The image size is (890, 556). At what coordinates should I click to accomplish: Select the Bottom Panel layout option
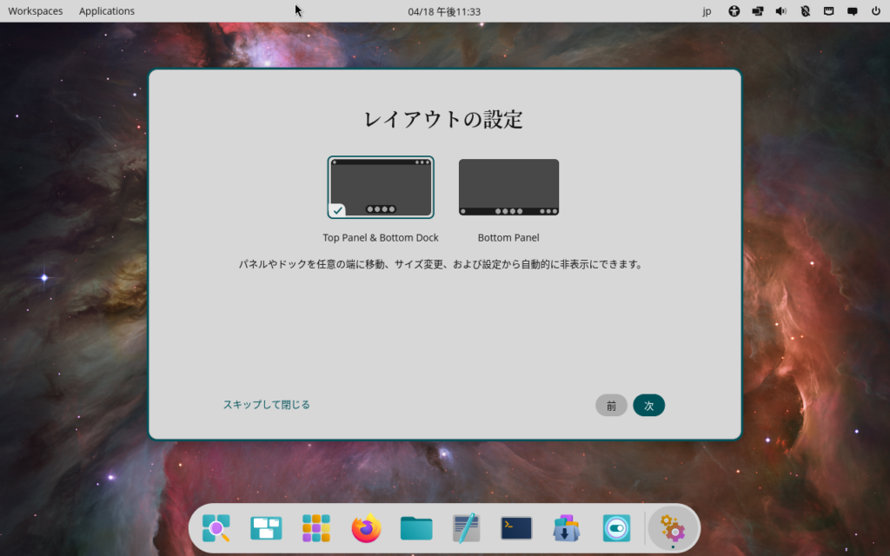click(508, 188)
